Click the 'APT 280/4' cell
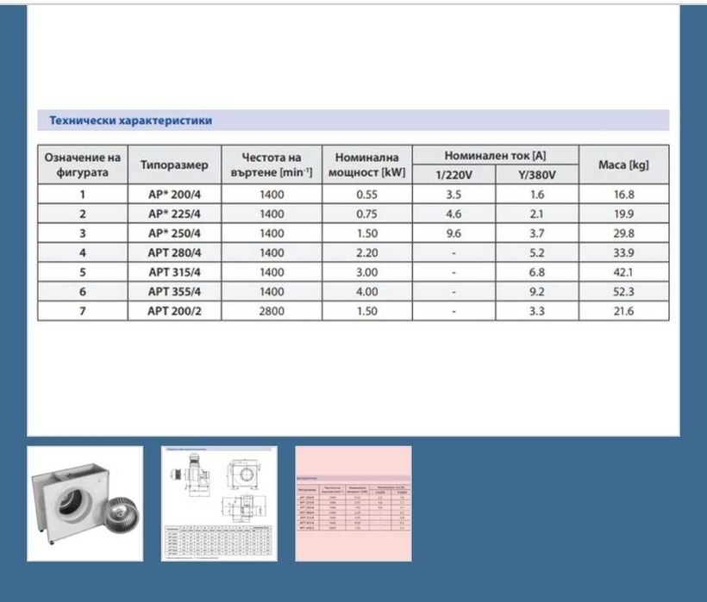The width and height of the screenshot is (707, 602). pos(174,252)
